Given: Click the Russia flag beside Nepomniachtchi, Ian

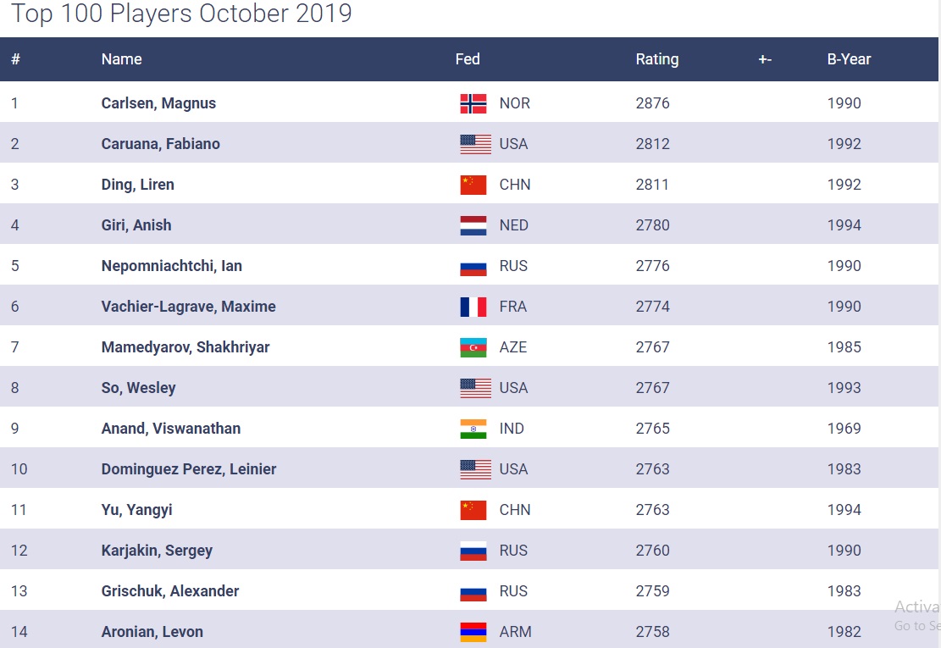Looking at the screenshot, I should (x=473, y=266).
